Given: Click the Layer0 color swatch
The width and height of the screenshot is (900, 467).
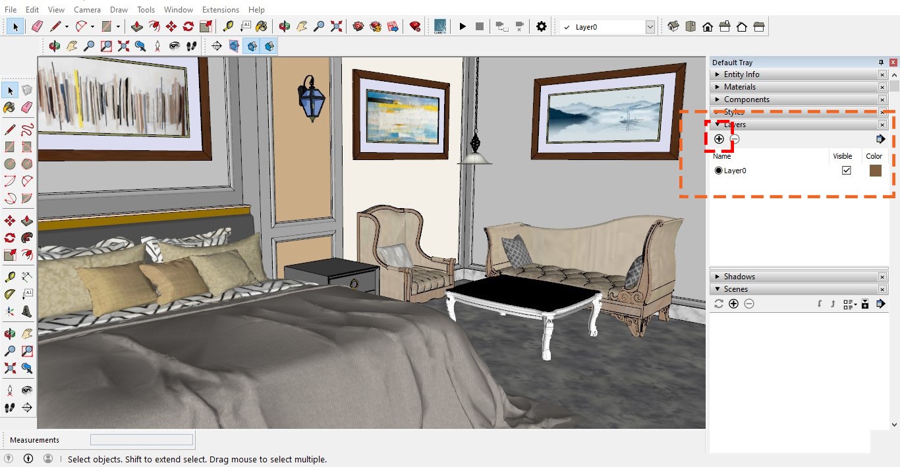Looking at the screenshot, I should click(875, 171).
